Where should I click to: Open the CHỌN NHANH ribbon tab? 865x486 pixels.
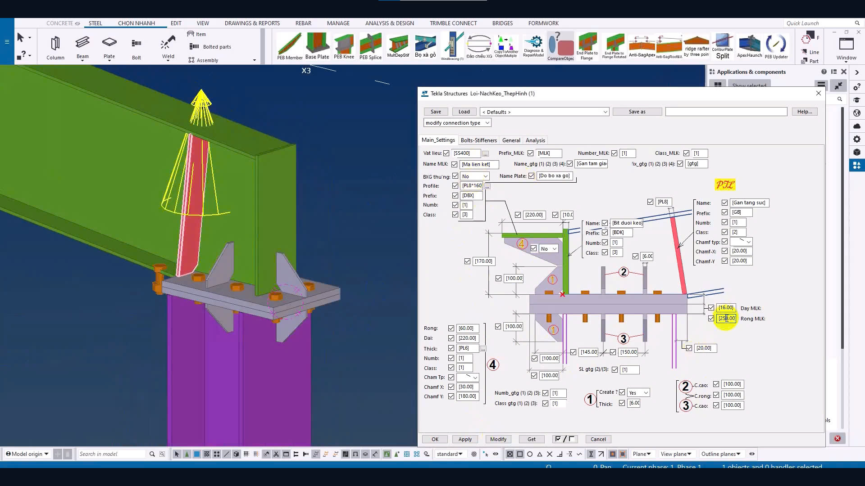point(137,23)
